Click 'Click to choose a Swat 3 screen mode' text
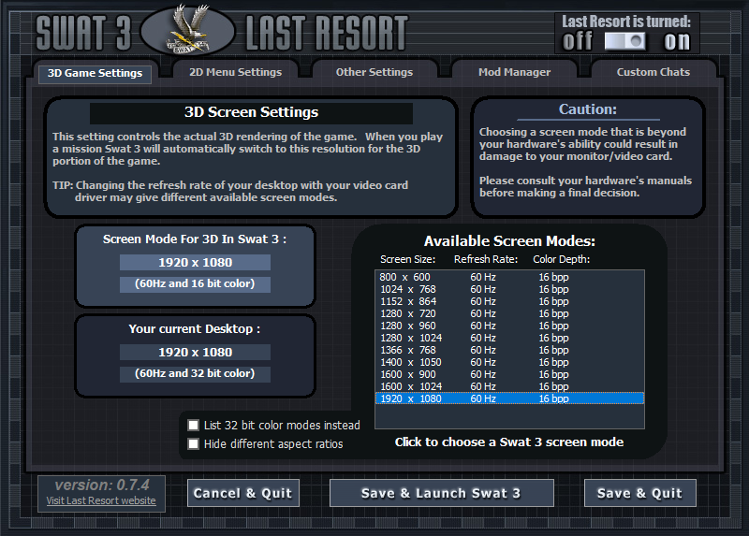 click(509, 442)
